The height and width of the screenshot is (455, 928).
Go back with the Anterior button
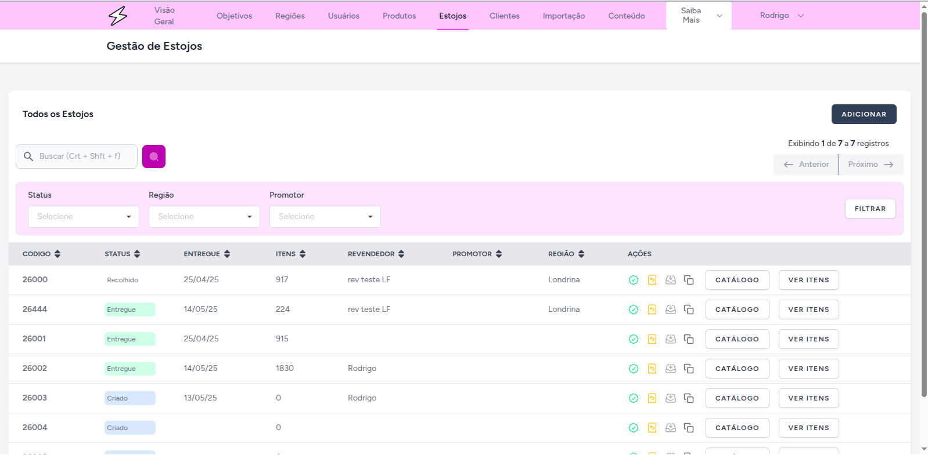(806, 165)
